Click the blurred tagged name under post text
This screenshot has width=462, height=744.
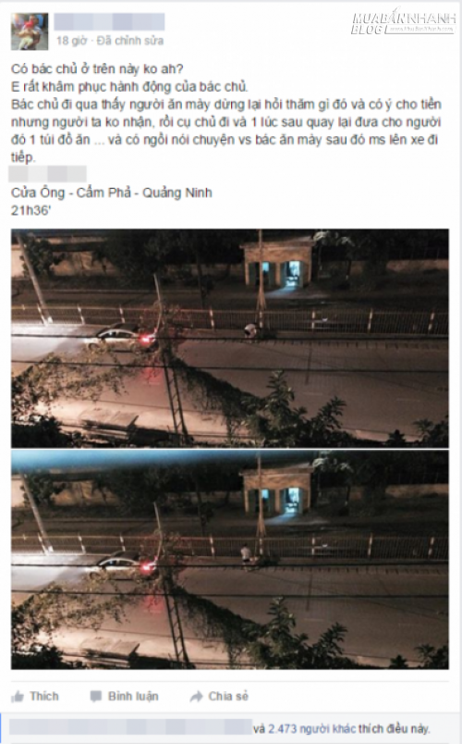pos(48,174)
